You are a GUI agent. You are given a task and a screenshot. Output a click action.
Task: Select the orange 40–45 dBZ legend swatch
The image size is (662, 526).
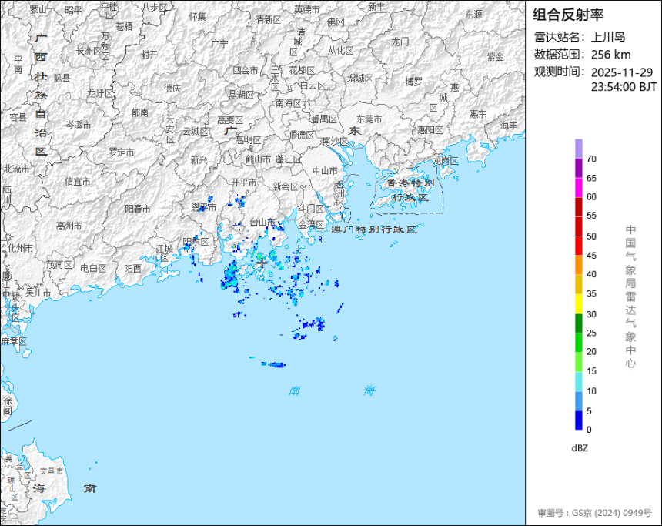click(578, 265)
